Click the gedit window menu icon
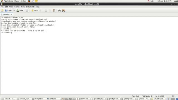Screen dimensions: 178x100 point(2,4)
